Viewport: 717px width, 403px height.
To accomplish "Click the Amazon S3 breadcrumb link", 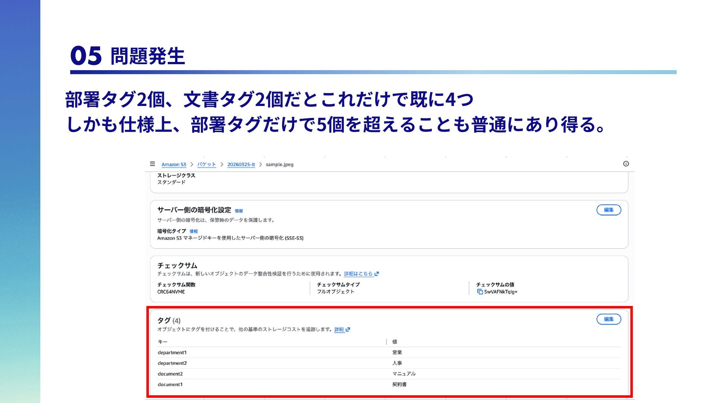I will pyautogui.click(x=174, y=165).
